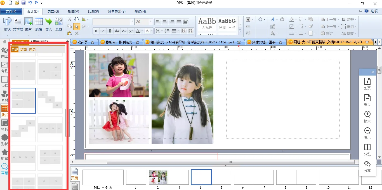Image resolution: width=382 pixels, height=190 pixels.
Task: Open the 视图(V) menu tab
Action: (x=73, y=11)
